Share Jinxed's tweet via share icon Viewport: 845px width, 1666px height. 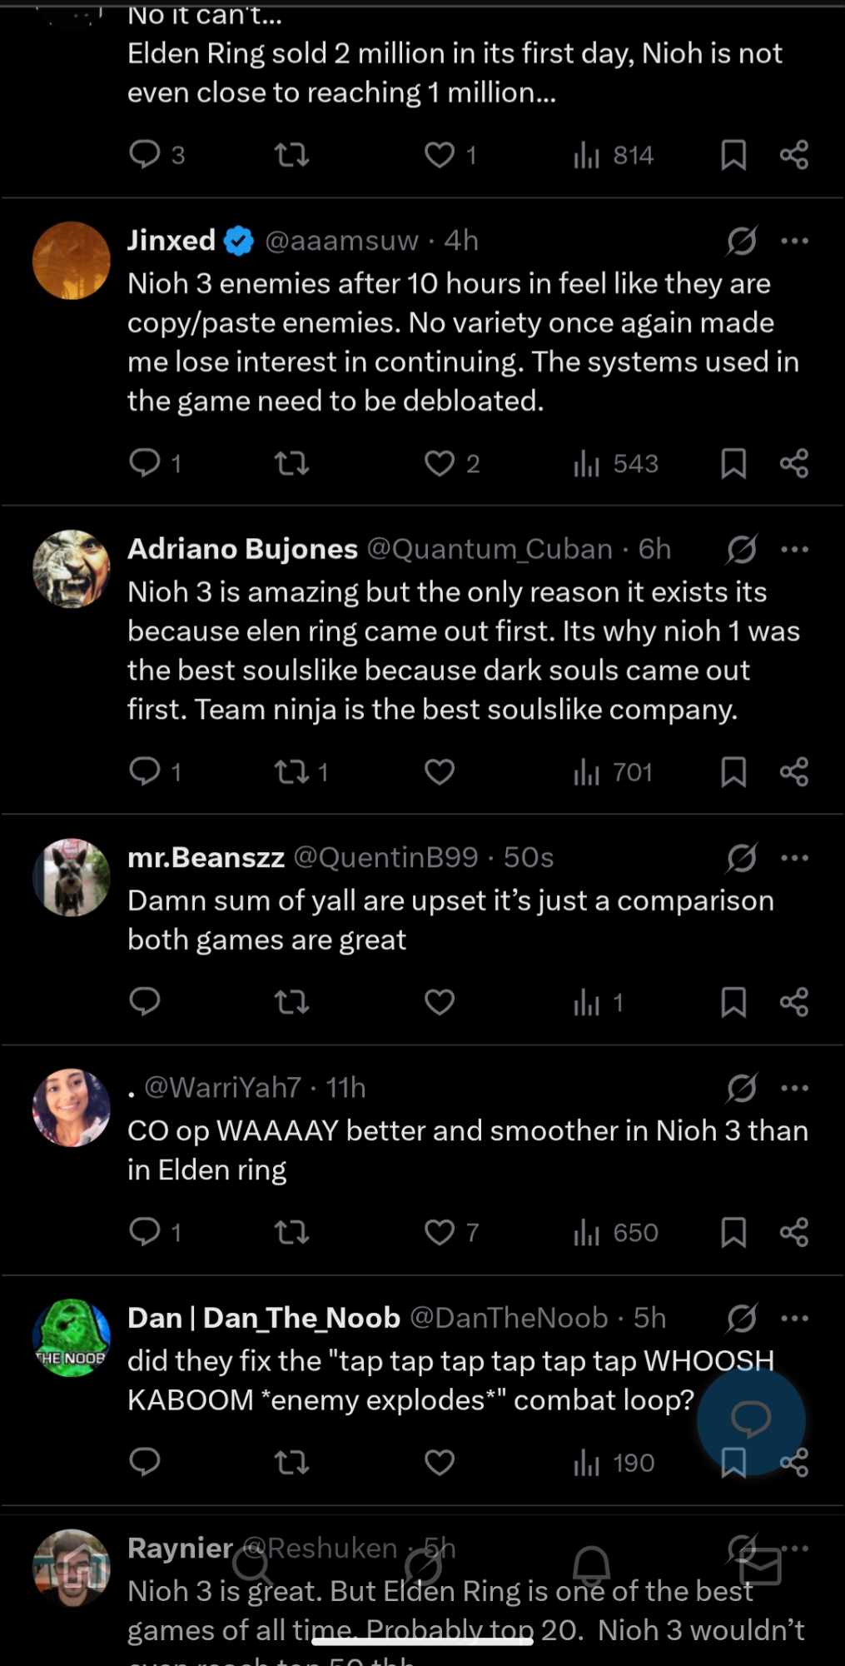(x=794, y=463)
